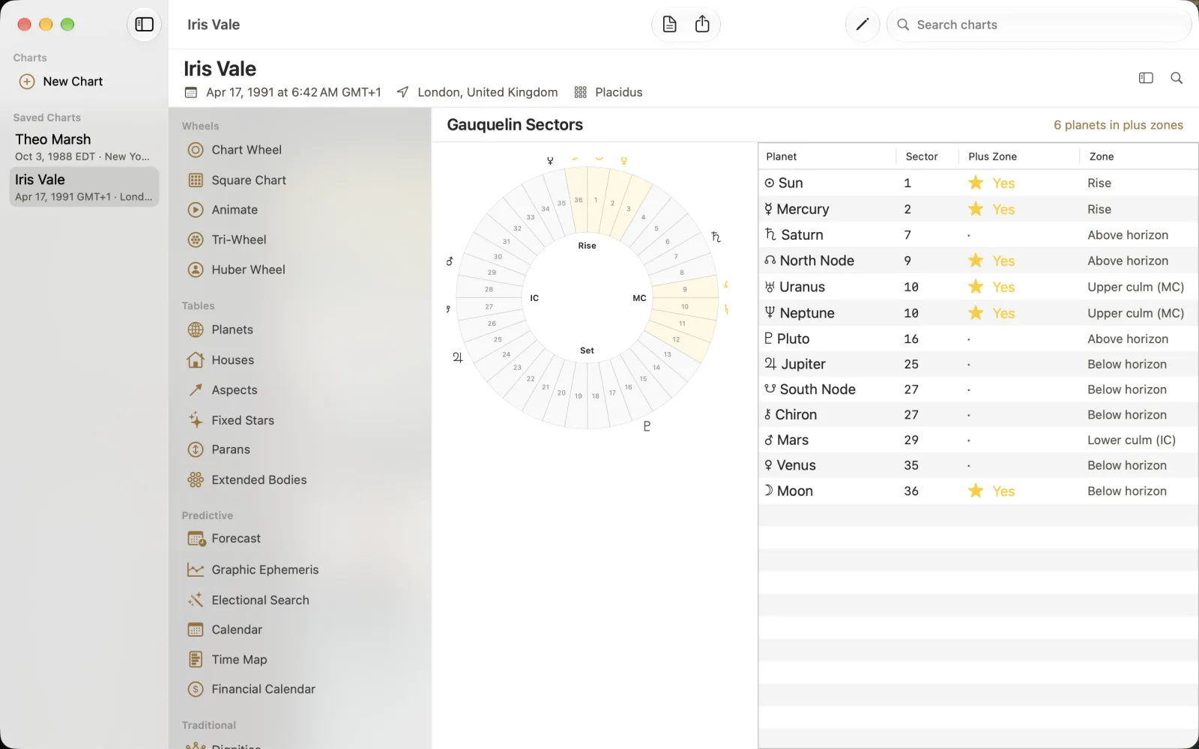
Task: Select the Saturn row in the table
Action: pos(978,235)
